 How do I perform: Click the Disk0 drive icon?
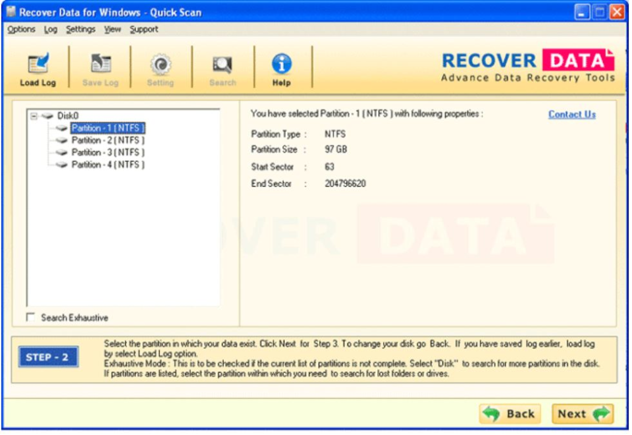tap(47, 116)
